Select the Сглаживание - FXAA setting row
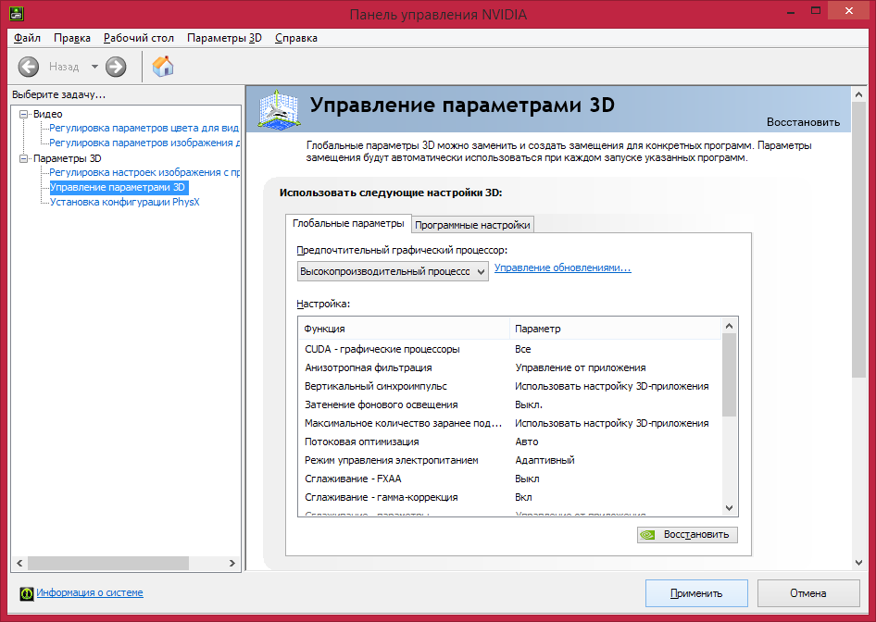876x622 pixels. point(510,479)
